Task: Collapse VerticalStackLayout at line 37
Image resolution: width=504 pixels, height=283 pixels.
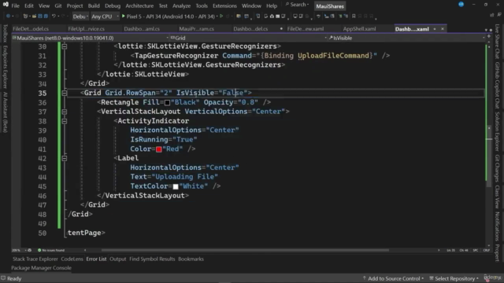Action: pos(65,112)
